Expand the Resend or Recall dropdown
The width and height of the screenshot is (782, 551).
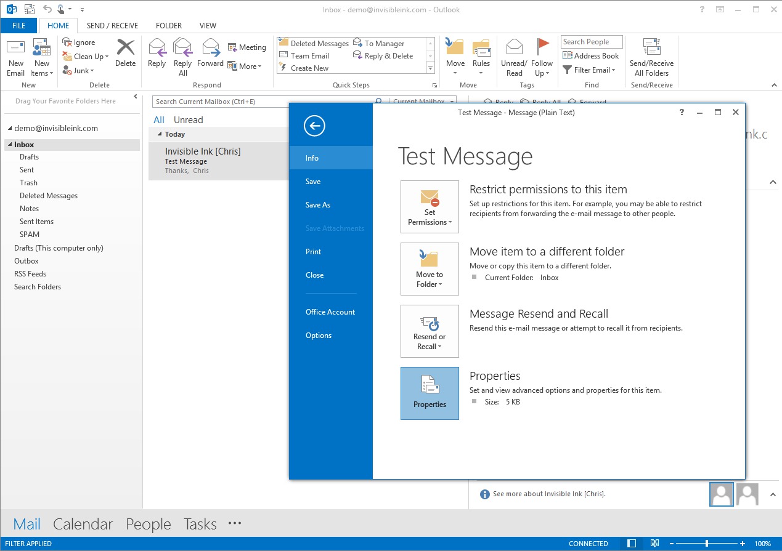430,331
